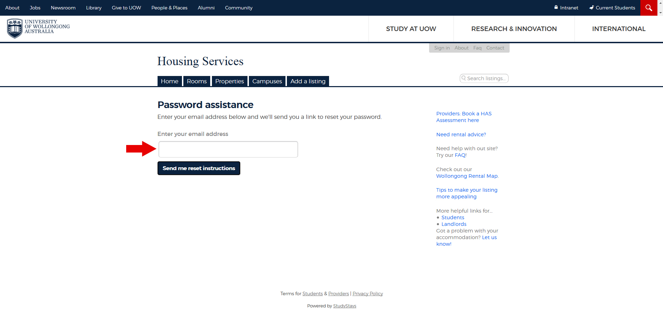
Task: Open the Faq link
Action: pos(477,48)
